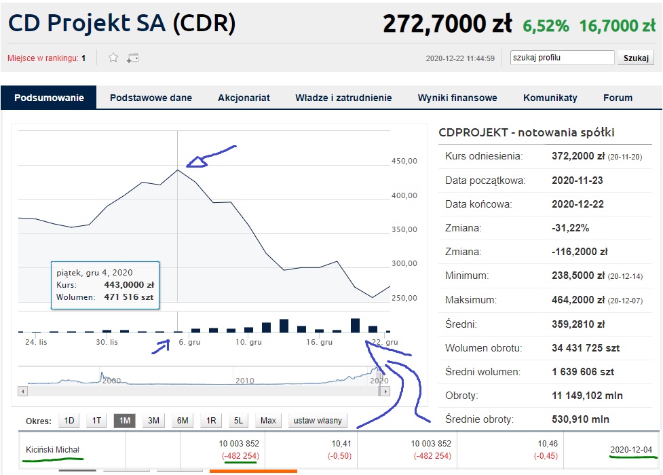Select the 5L period button
The image size is (663, 475).
(x=238, y=421)
